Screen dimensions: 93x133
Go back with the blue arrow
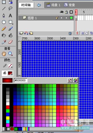coord(39,5)
